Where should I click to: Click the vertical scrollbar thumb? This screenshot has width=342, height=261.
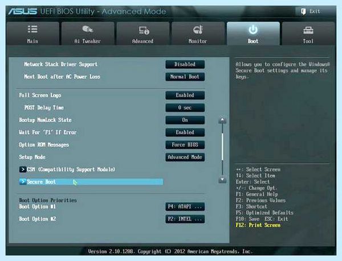pyautogui.click(x=222, y=147)
